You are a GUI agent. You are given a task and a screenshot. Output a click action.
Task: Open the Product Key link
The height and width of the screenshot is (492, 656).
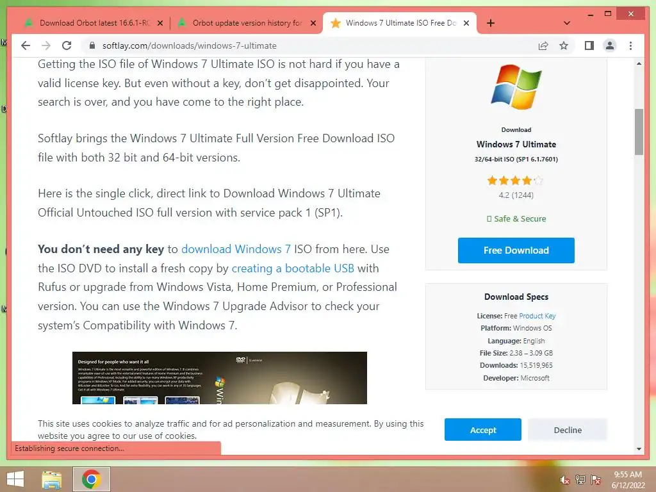click(537, 316)
